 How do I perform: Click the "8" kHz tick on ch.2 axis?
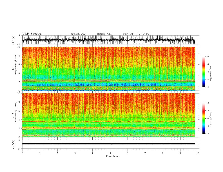point(19,102)
